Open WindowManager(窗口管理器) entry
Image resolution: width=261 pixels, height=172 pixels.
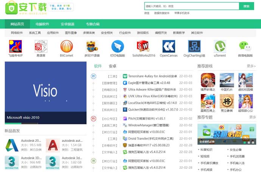coord(149,125)
